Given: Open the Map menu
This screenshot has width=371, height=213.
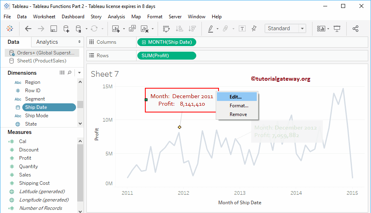Looking at the screenshot, I should pyautogui.click(x=136, y=17).
